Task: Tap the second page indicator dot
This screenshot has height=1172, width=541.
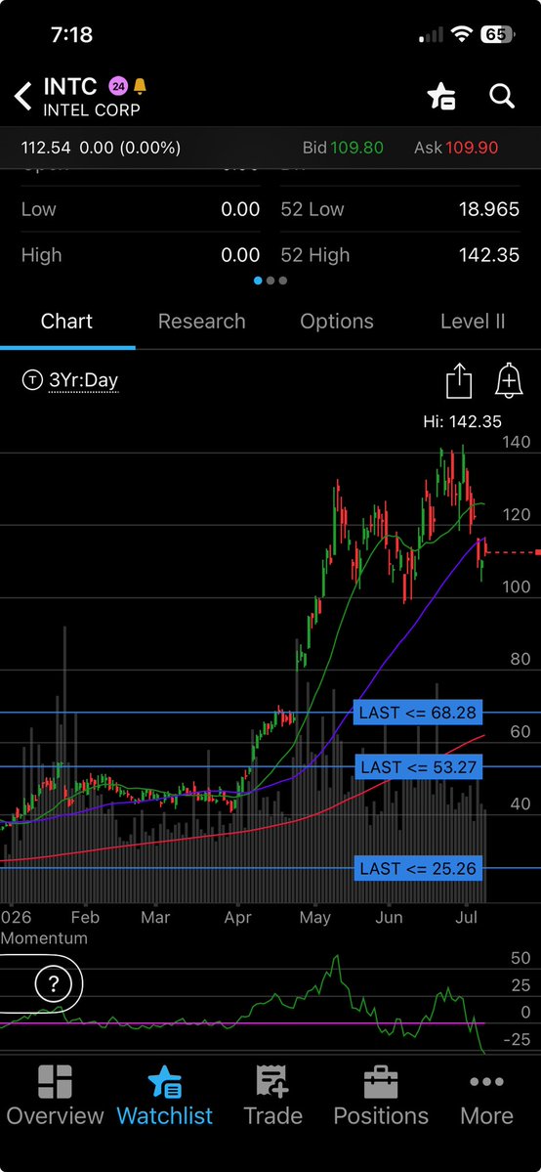Action: 270,282
